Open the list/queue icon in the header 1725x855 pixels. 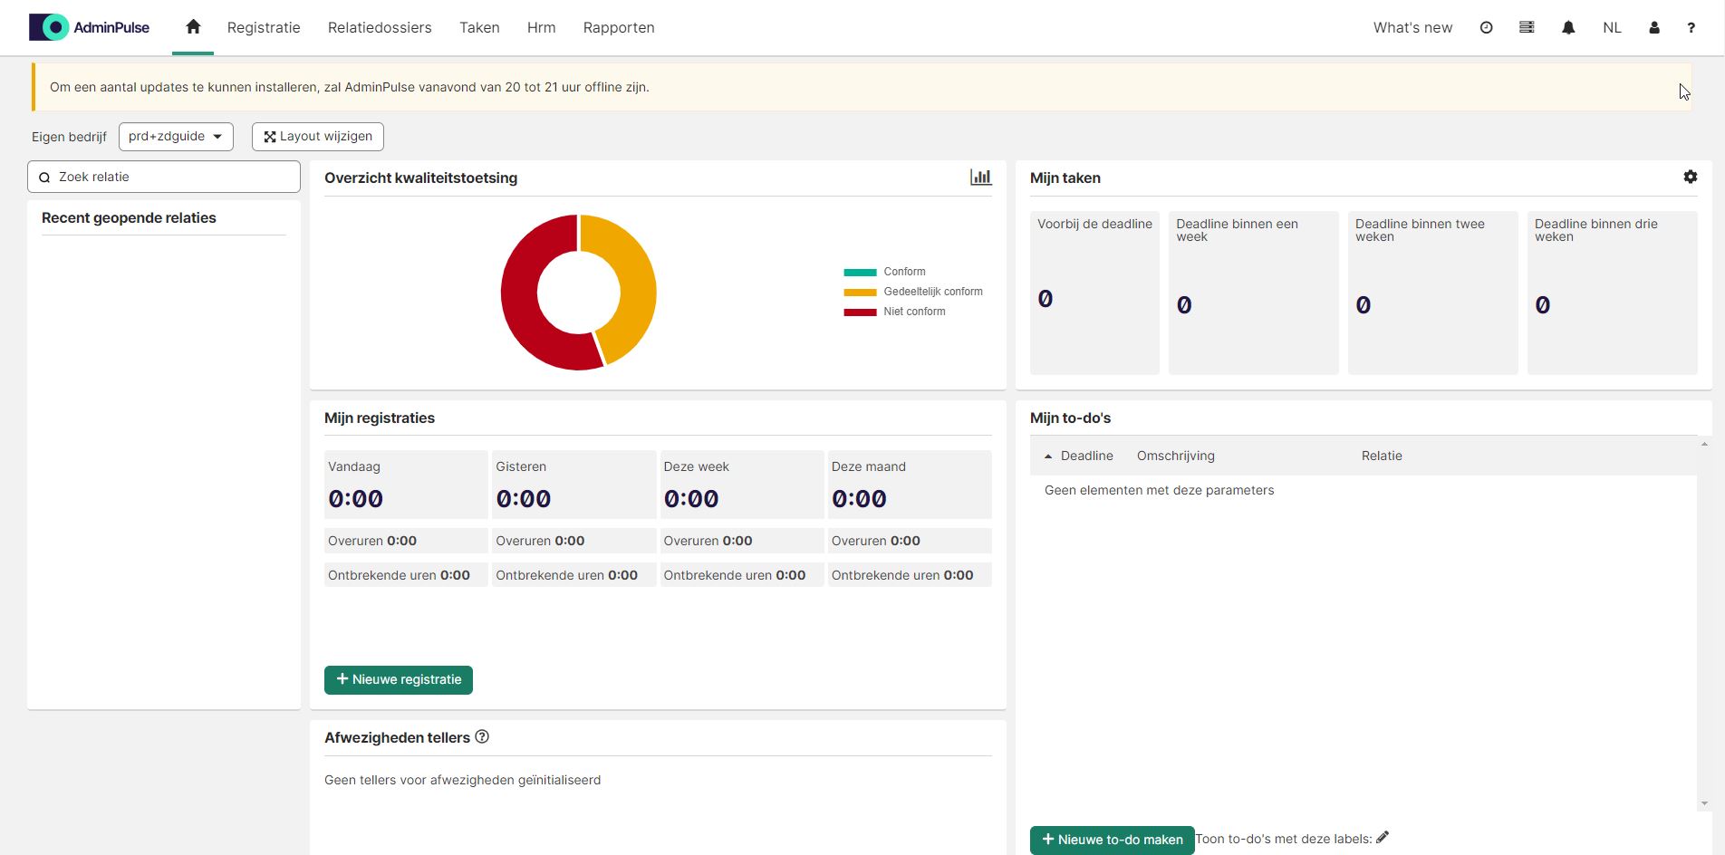1527,28
